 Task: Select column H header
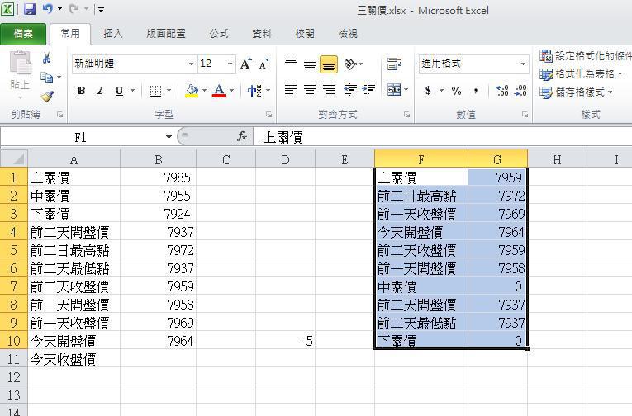(557, 159)
